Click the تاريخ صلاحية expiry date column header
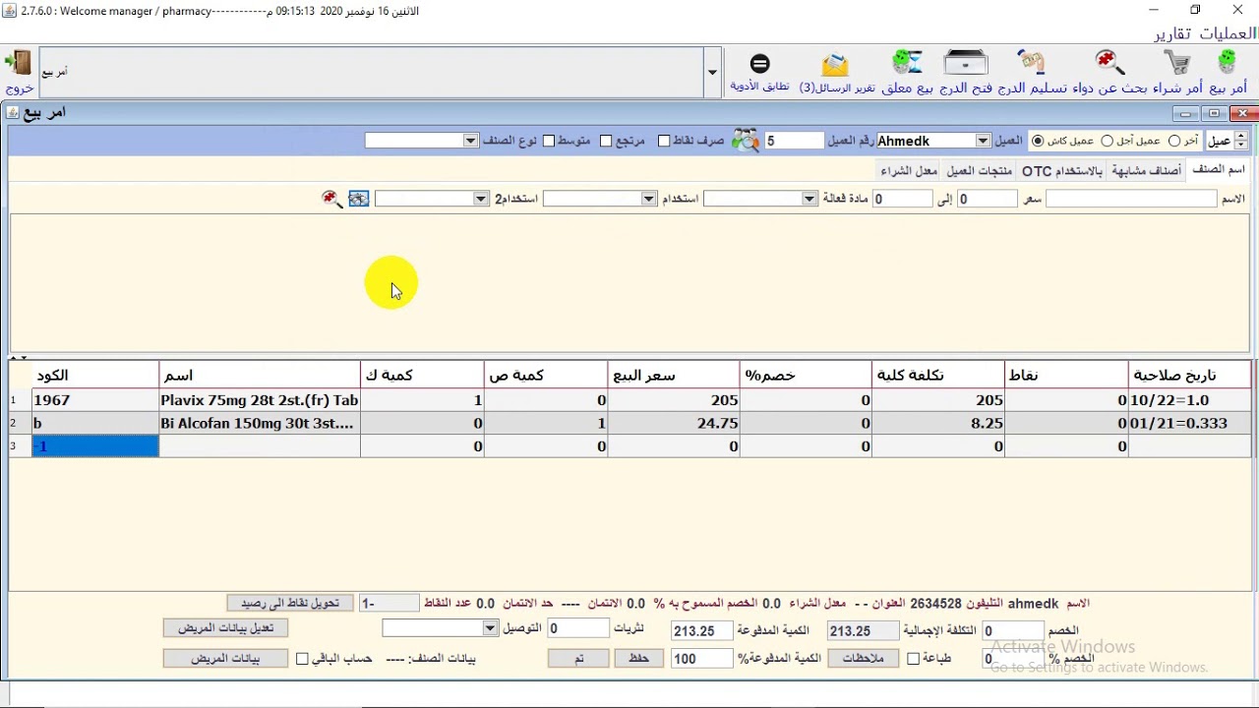 coord(1189,375)
